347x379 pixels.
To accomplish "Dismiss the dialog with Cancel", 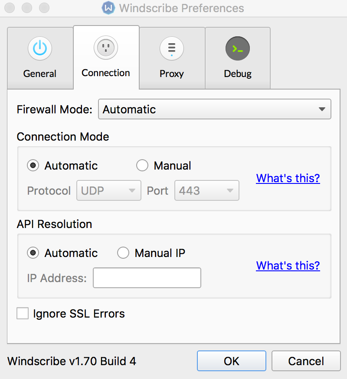I will pos(306,361).
